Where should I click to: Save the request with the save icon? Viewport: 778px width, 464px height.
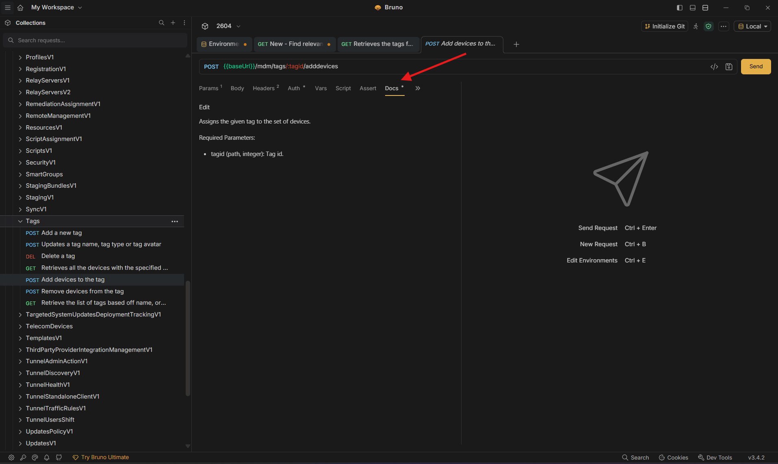click(729, 67)
